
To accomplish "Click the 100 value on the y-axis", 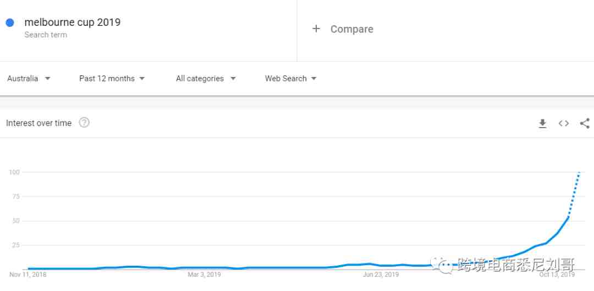I will [x=14, y=172].
